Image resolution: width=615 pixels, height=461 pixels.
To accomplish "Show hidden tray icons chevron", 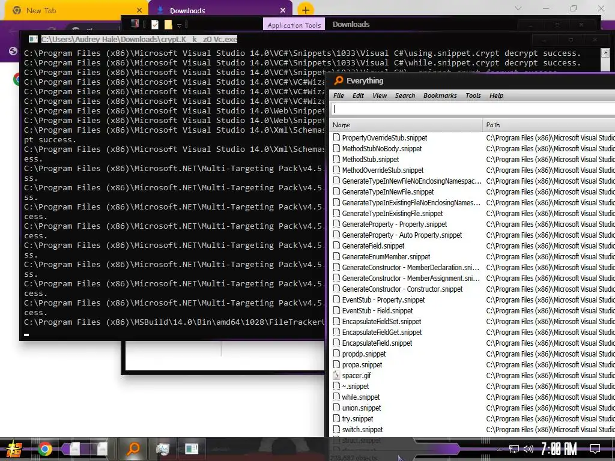I will (499, 449).
